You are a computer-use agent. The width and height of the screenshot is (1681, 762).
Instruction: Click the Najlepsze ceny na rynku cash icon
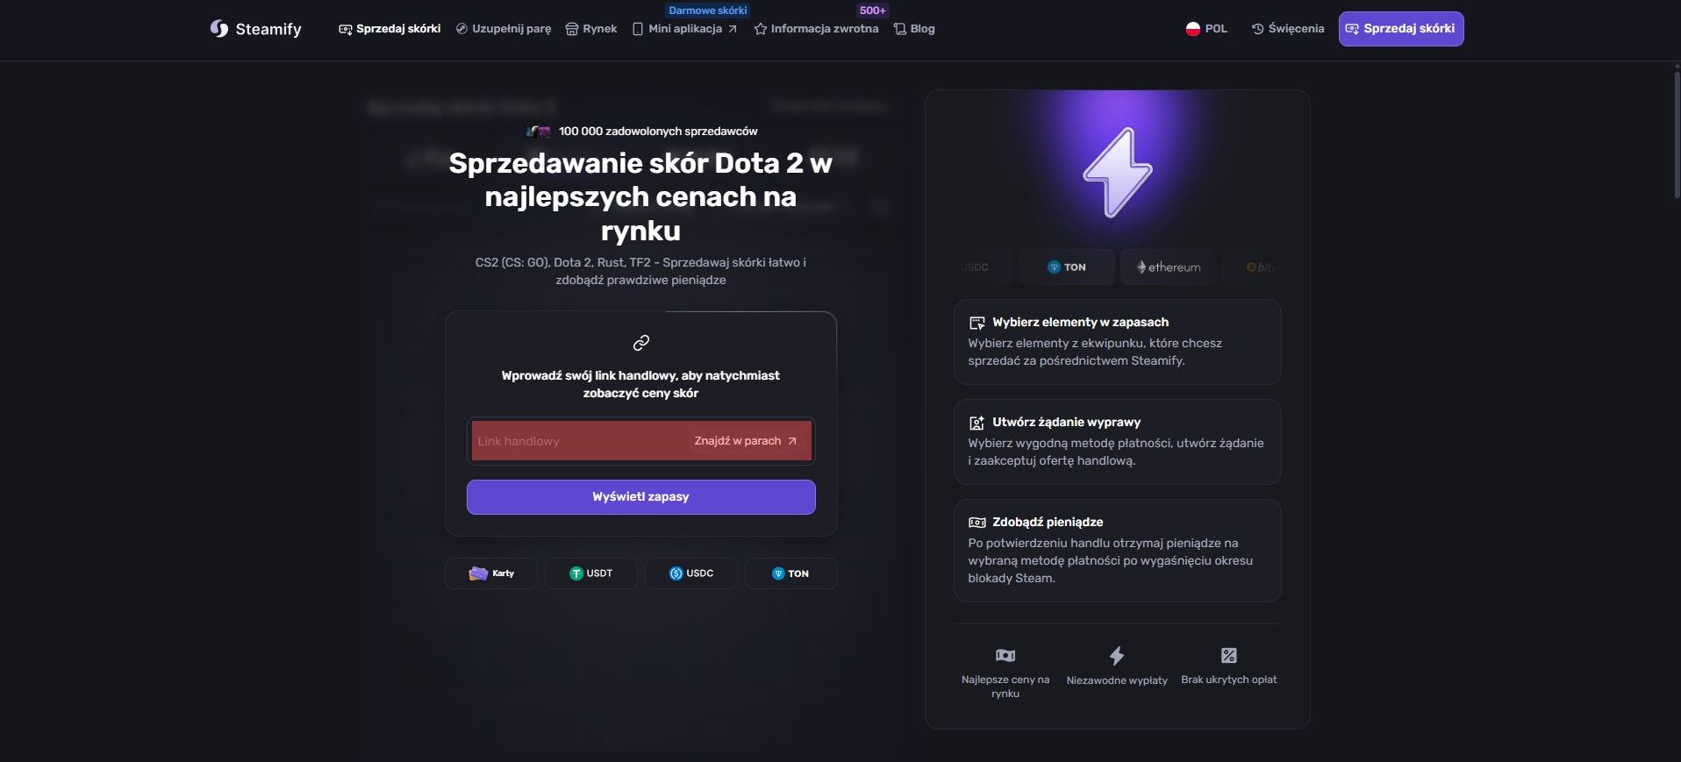coord(1005,655)
